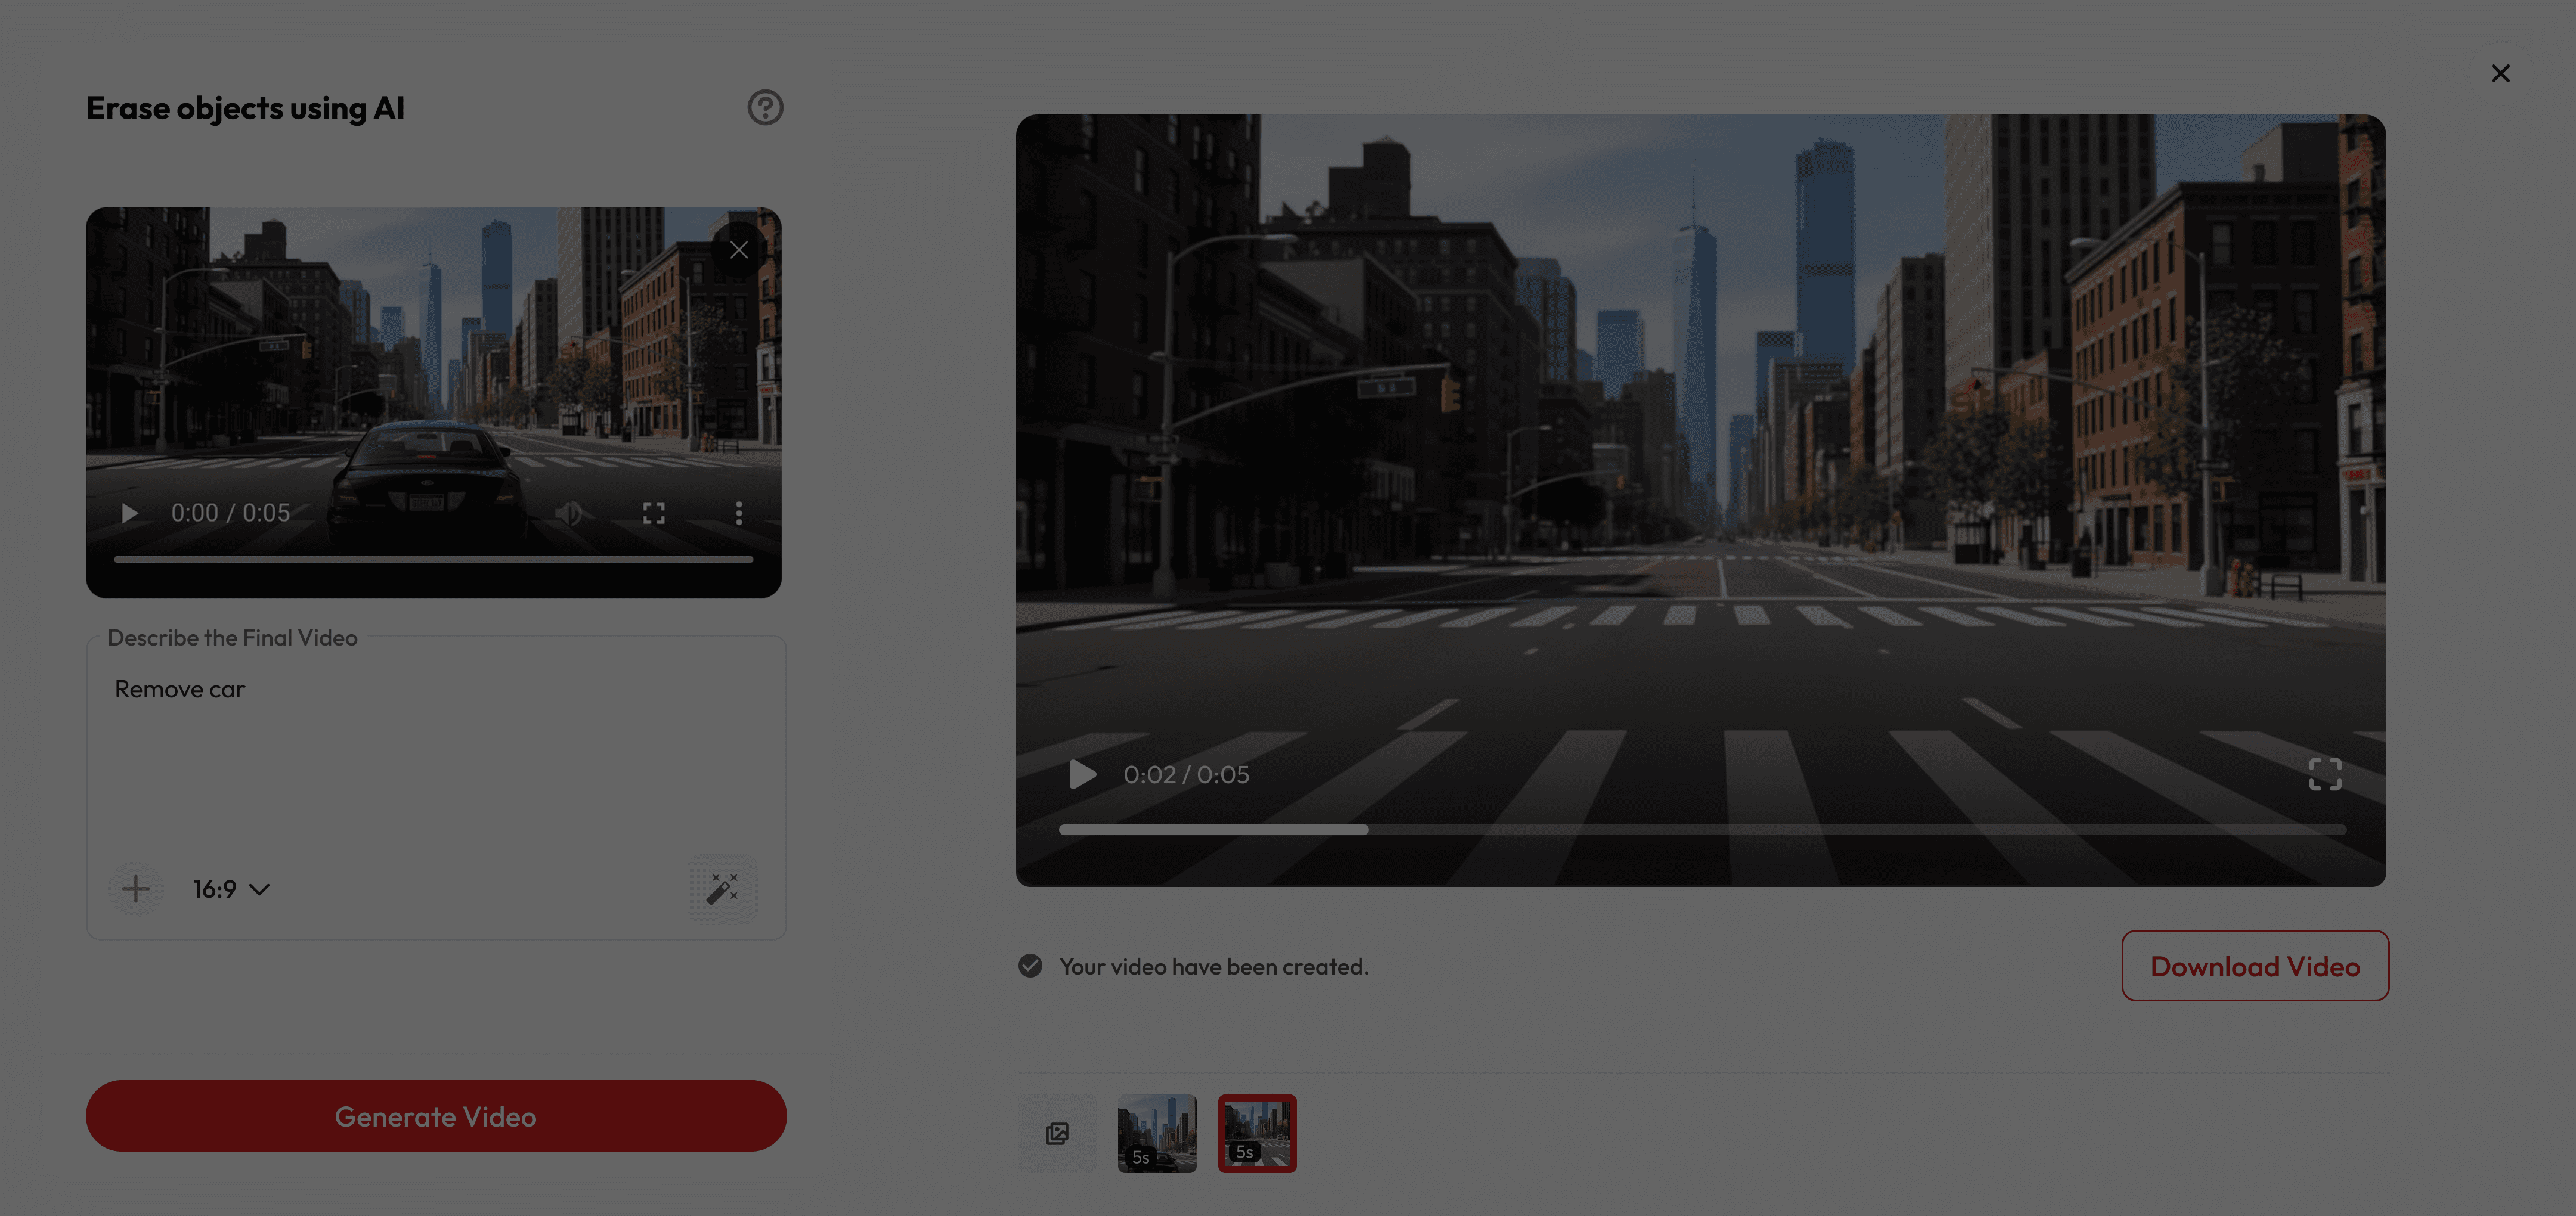Mute the source video volume
Image resolution: width=2576 pixels, height=1216 pixels.
(x=569, y=513)
